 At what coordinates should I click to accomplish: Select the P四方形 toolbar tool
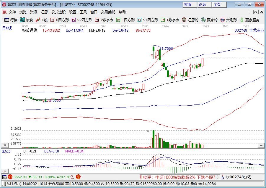pyautogui.click(x=60, y=20)
